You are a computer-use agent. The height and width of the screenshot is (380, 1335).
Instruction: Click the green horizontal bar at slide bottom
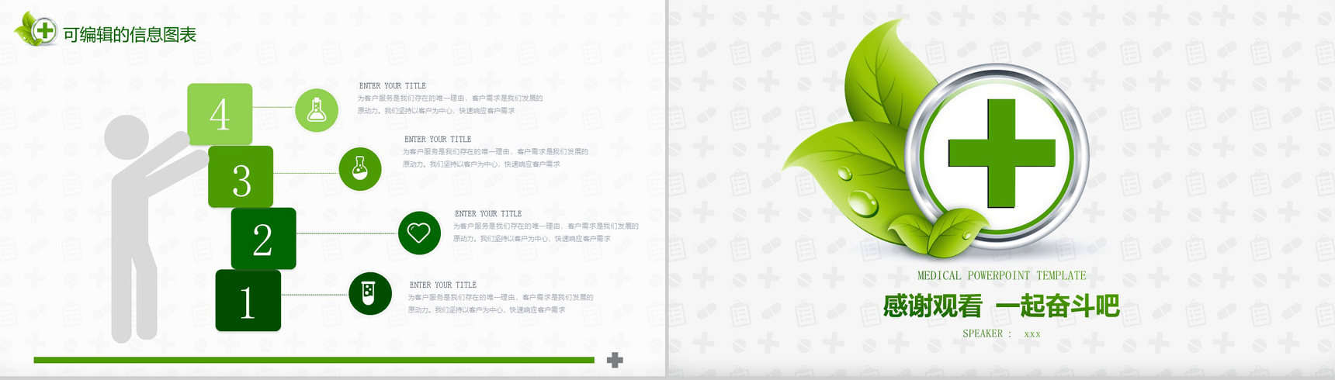click(314, 360)
